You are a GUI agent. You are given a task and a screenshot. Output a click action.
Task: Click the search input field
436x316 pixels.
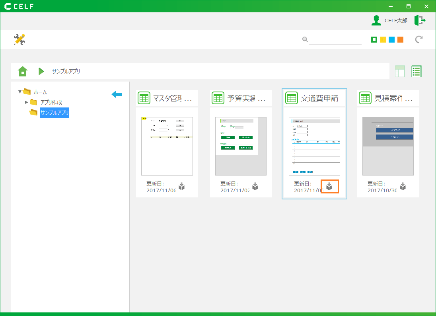coord(335,39)
